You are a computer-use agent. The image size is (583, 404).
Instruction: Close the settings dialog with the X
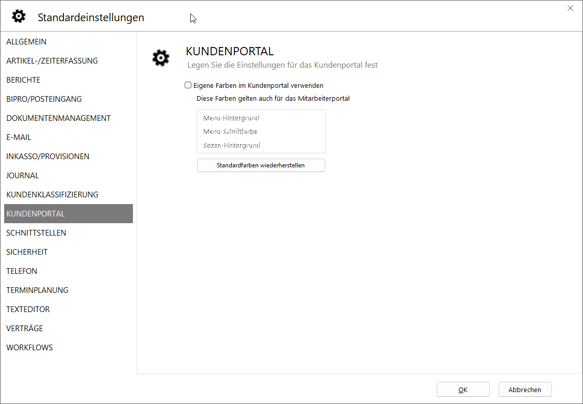click(570, 8)
